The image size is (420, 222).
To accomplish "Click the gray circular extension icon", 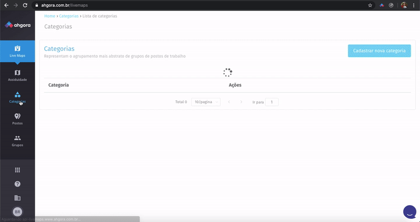I will point(391,5).
